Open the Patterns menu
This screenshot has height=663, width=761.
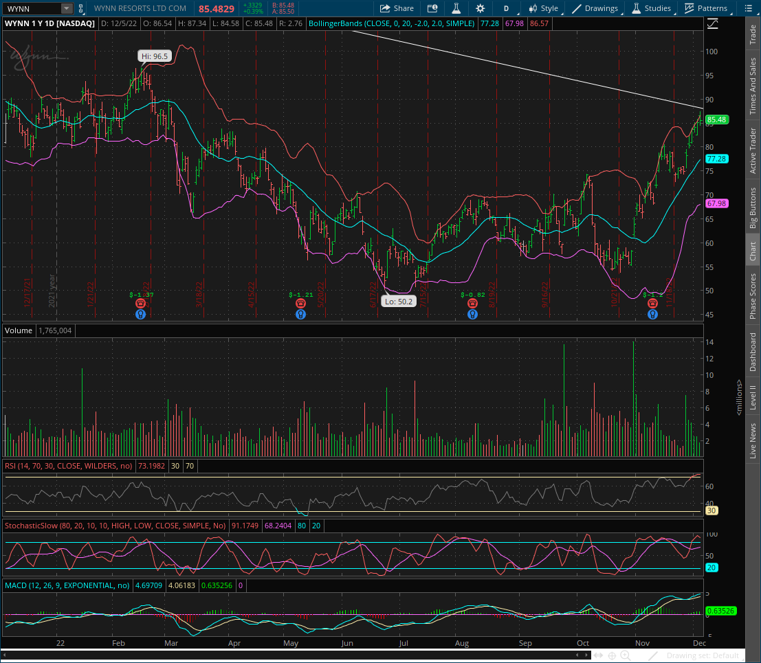(706, 8)
